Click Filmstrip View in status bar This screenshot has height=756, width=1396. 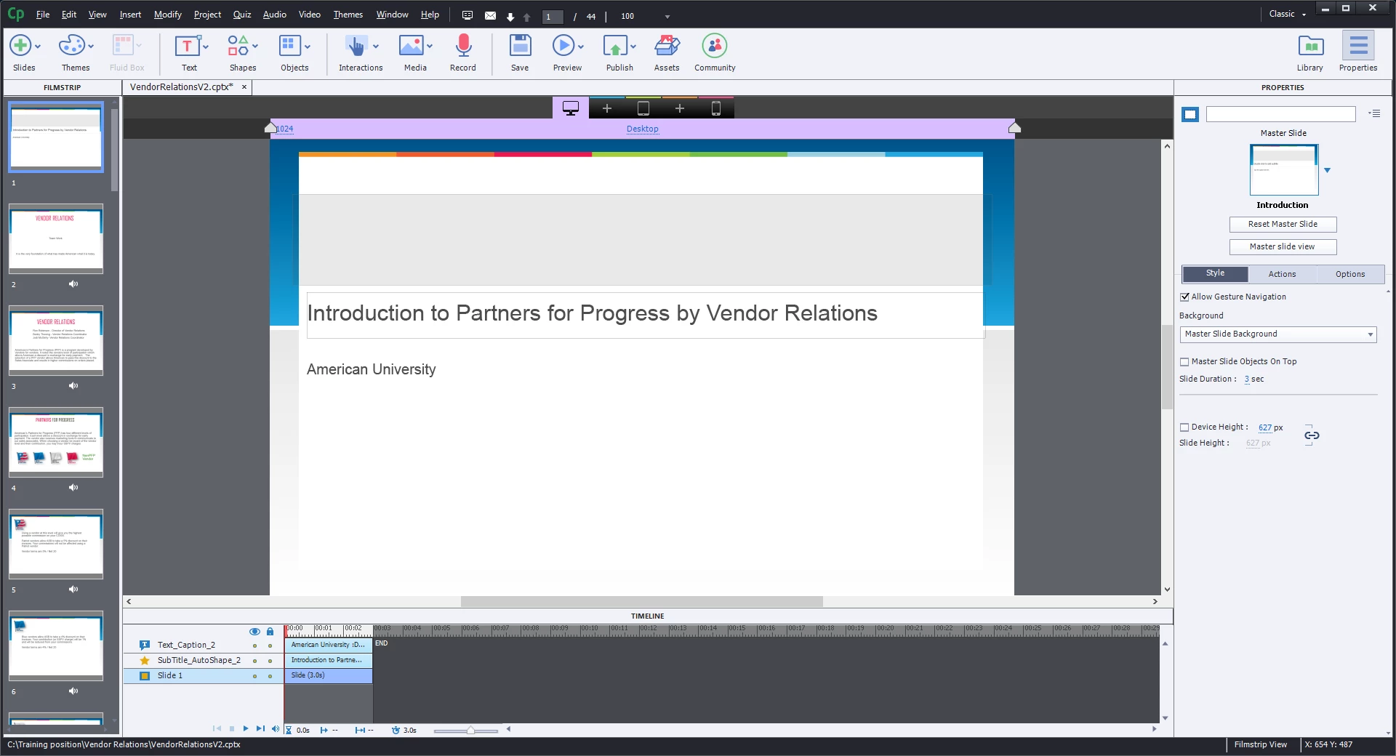coord(1261,744)
